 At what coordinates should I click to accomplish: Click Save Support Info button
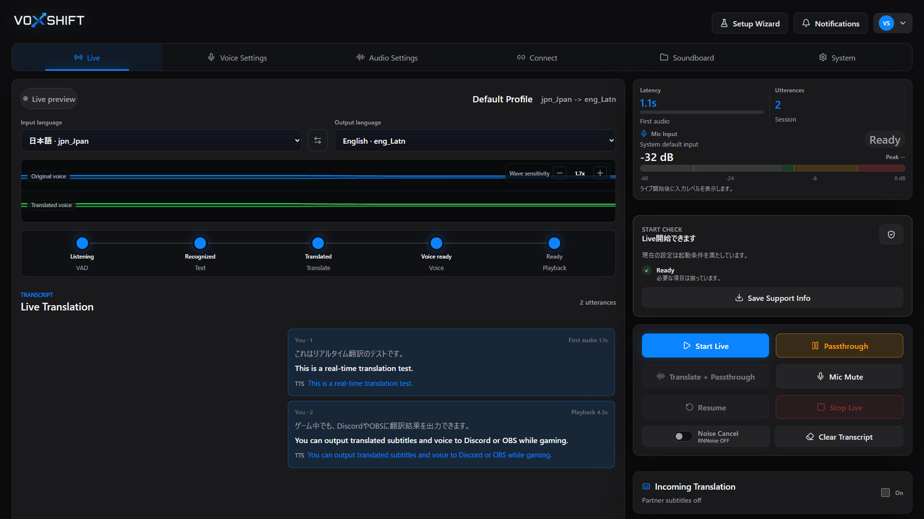(x=772, y=298)
